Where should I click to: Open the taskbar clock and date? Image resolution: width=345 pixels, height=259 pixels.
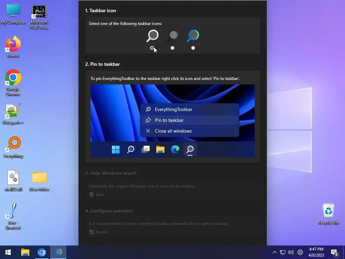[316, 252]
